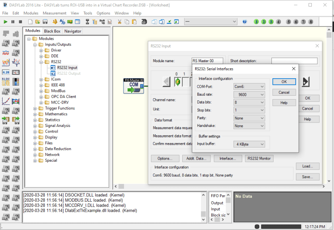334x230 pixels.
Task: Add the read data module from the palette
Action: coord(16,120)
